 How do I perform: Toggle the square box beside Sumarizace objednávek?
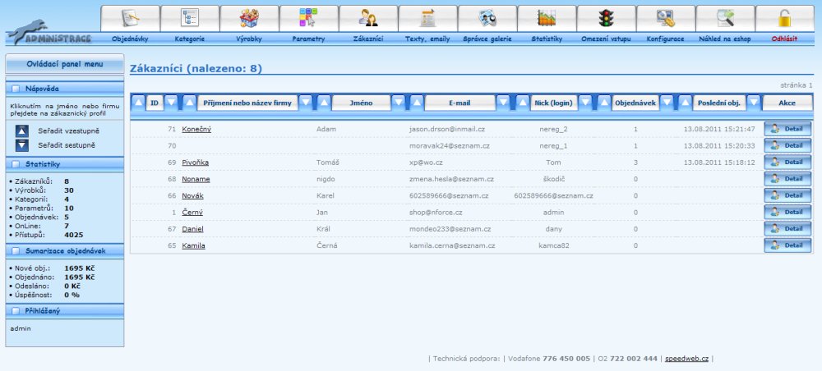[x=15, y=250]
